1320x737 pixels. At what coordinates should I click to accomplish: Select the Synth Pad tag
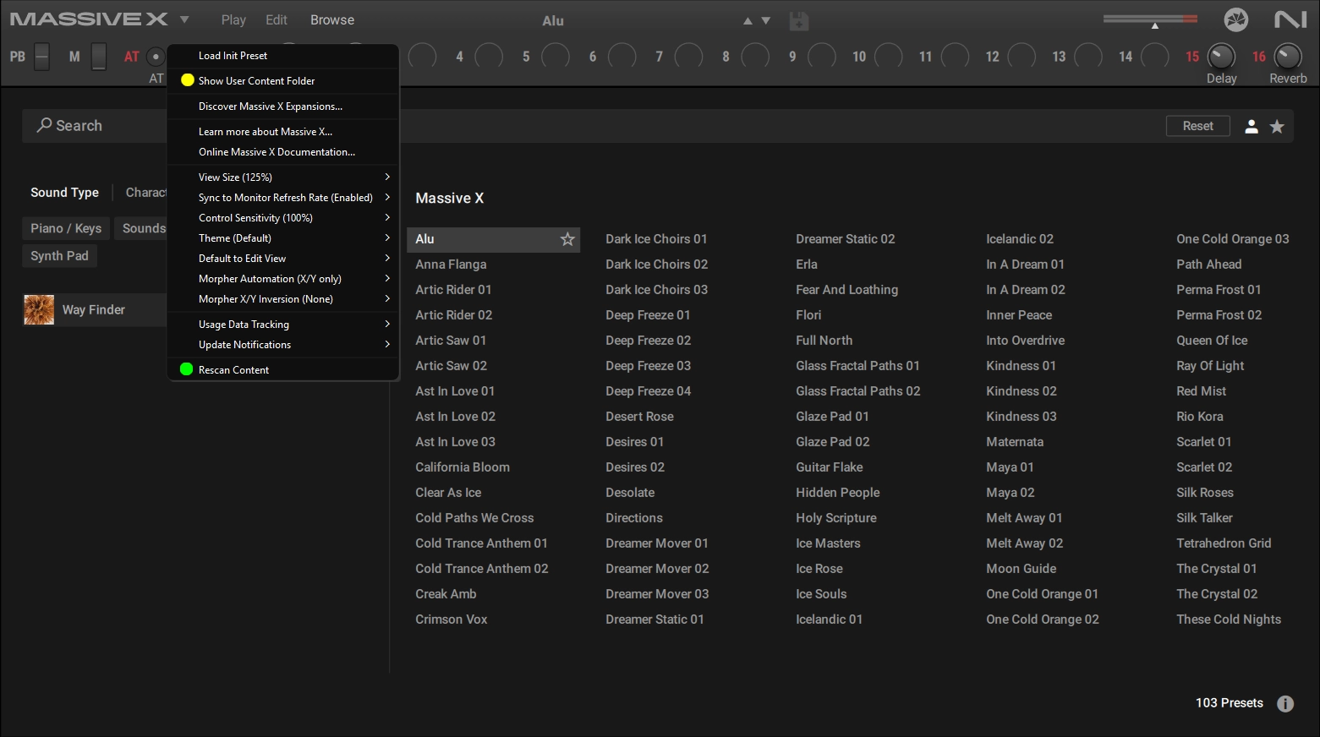59,256
